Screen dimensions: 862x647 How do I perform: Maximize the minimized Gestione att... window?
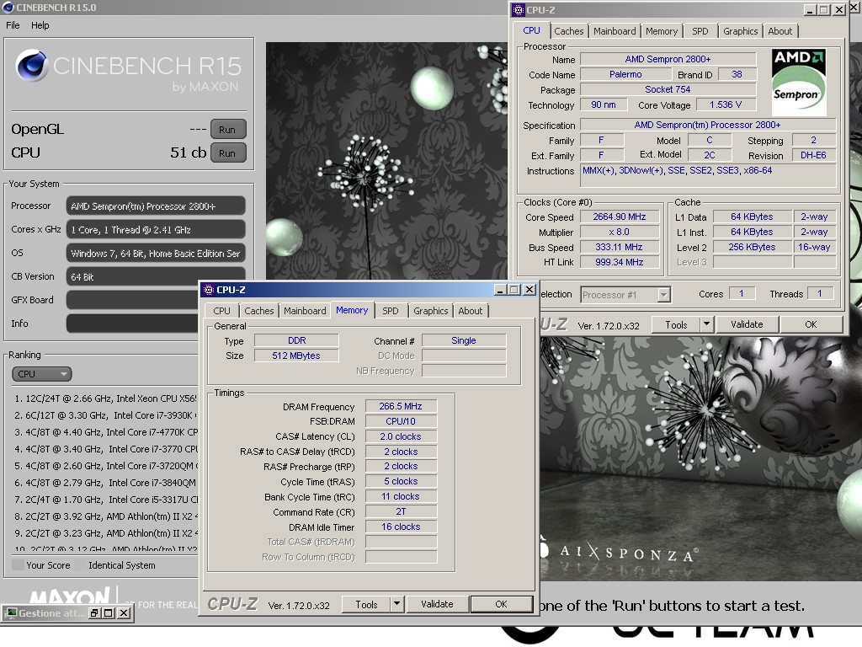[x=109, y=613]
